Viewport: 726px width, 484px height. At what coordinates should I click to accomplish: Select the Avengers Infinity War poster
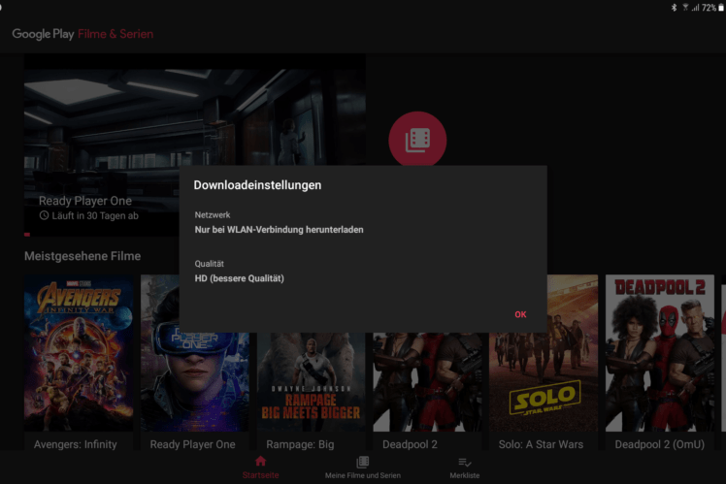79,353
